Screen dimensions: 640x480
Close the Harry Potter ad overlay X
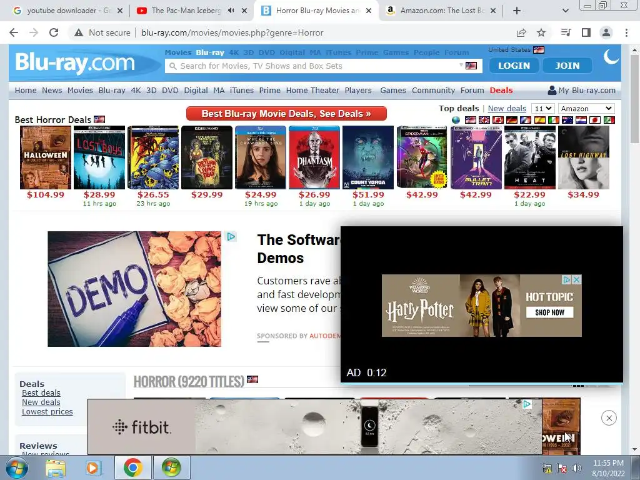576,279
